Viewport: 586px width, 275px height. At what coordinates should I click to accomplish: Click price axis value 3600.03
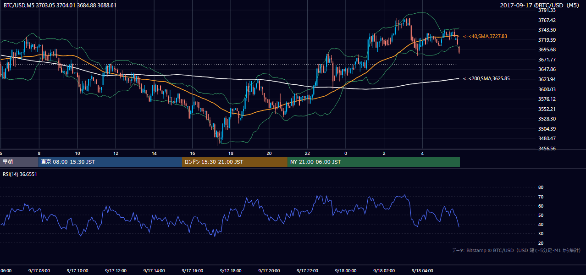pos(547,89)
